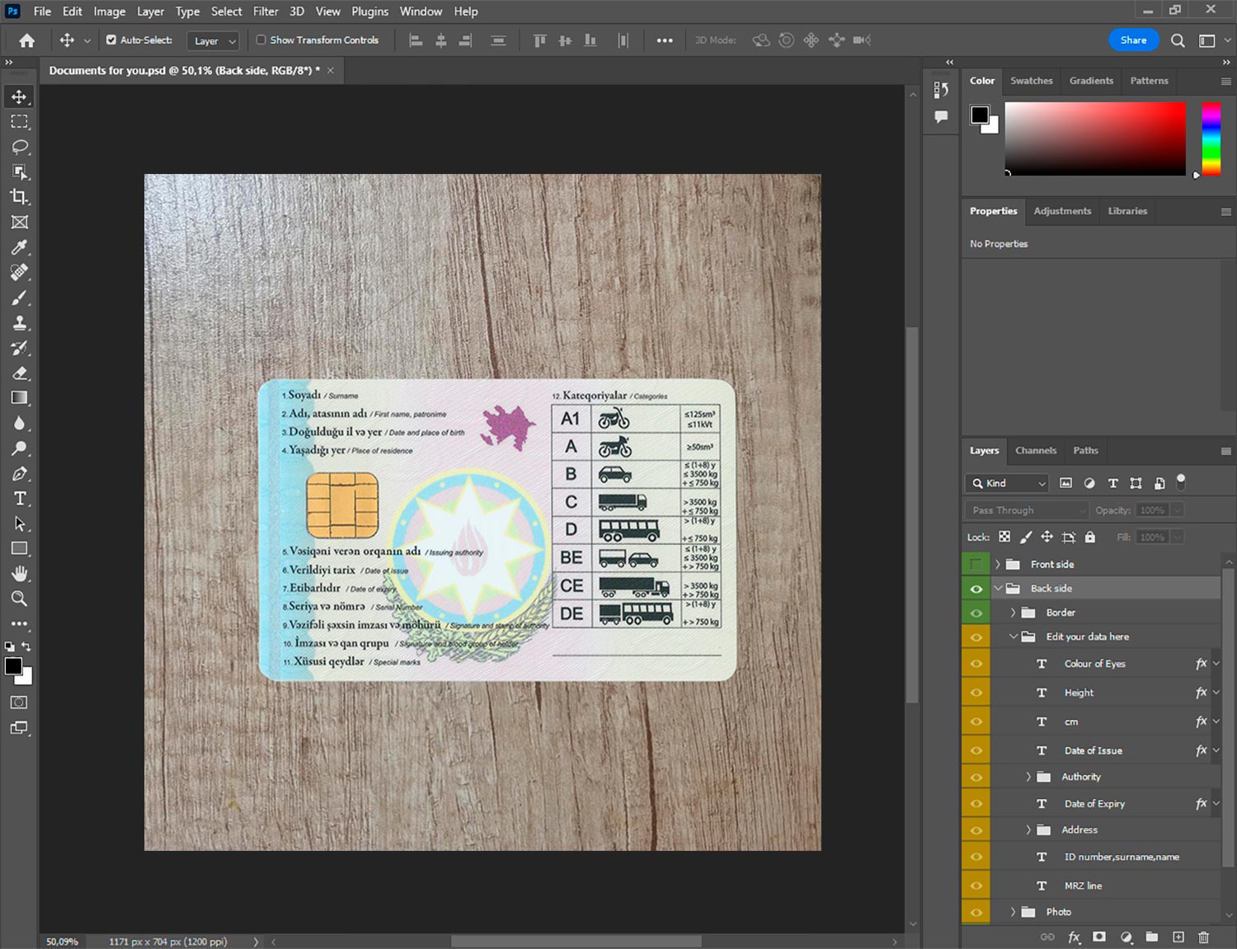The width and height of the screenshot is (1237, 949).
Task: Select the Horizontal Type tool
Action: pos(19,499)
